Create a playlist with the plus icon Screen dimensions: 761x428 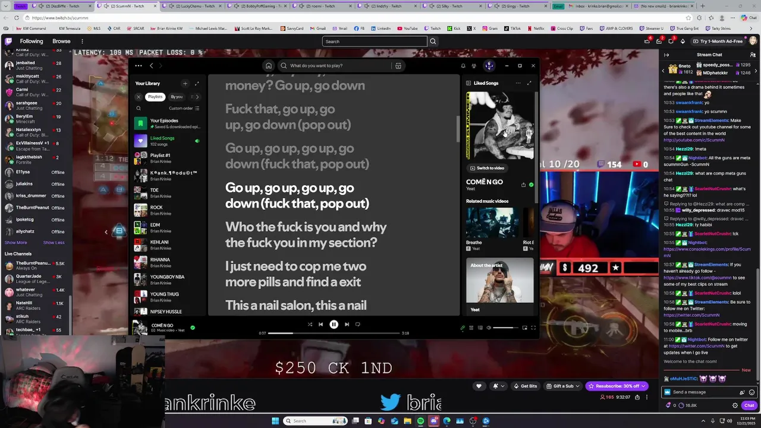pos(185,83)
